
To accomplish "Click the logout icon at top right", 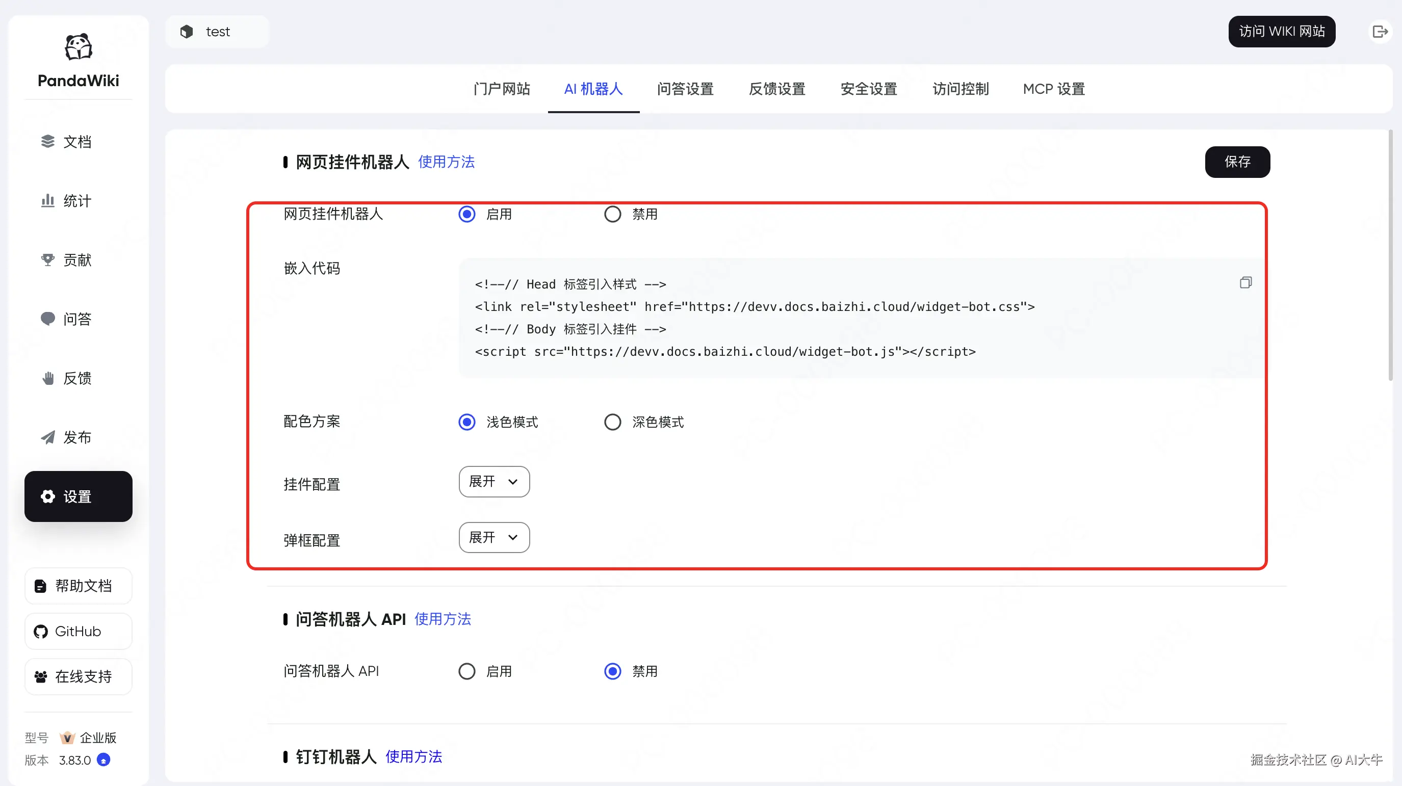I will tap(1380, 32).
